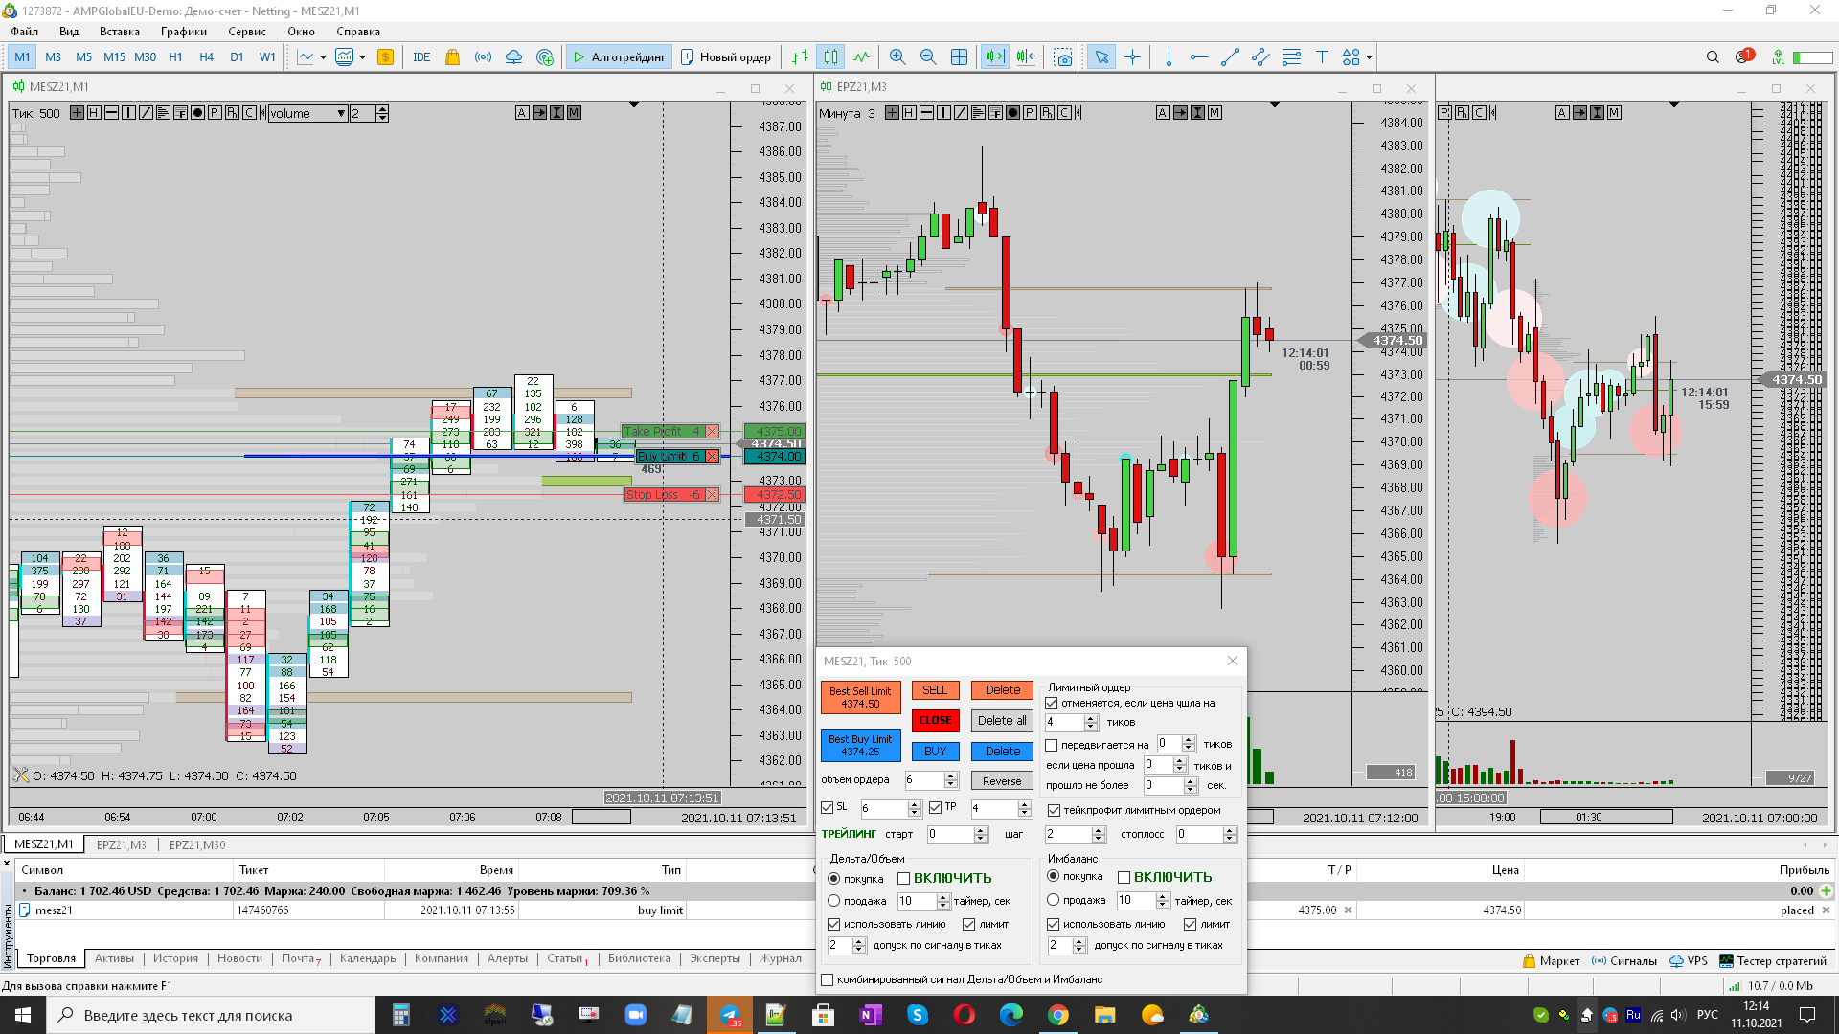Click the Algotrading toolbar button

[x=619, y=57]
